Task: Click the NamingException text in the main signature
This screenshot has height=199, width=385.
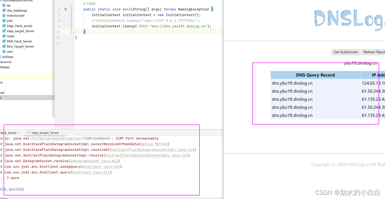Action: coord(193,9)
